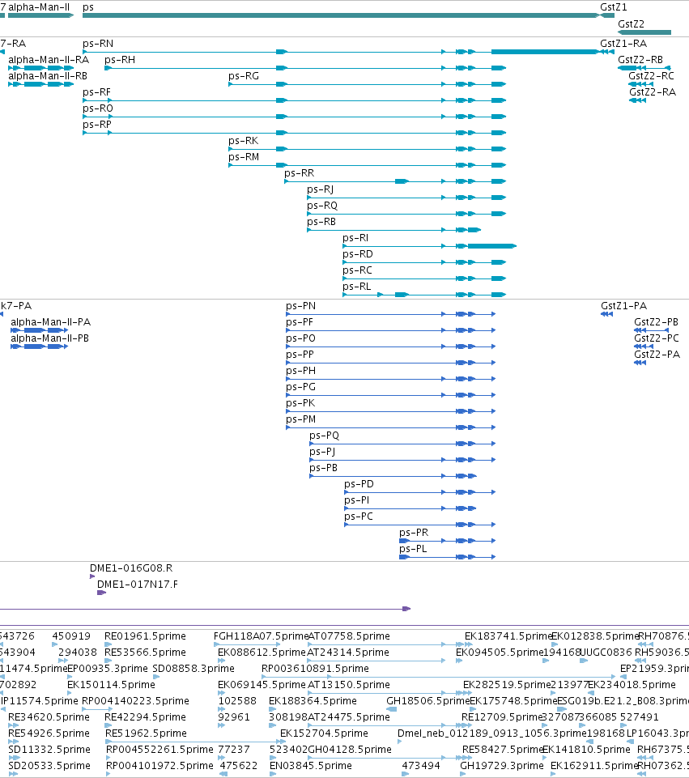The width and height of the screenshot is (689, 778).
Task: Select transcript ps-RL
Action: point(424,295)
